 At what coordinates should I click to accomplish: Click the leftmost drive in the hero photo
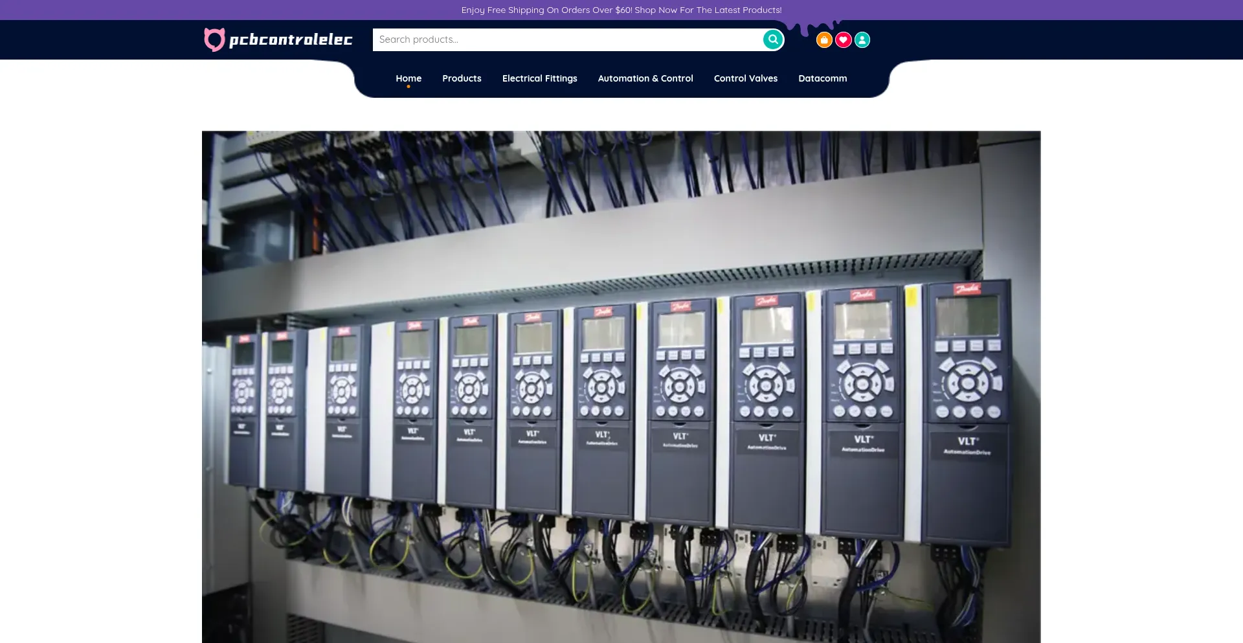click(243, 408)
